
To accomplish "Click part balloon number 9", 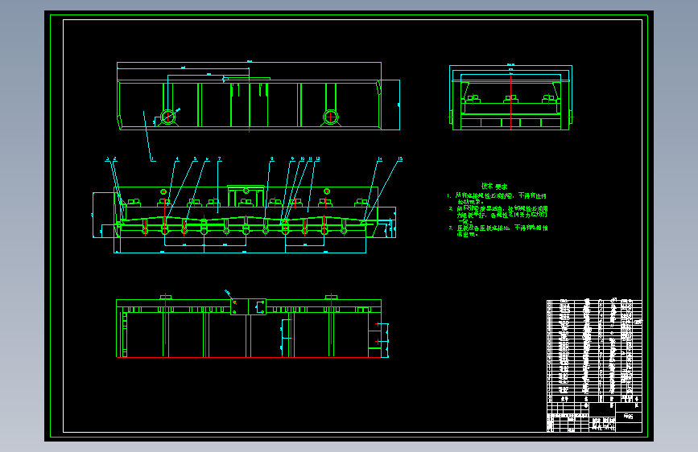I will tap(292, 158).
